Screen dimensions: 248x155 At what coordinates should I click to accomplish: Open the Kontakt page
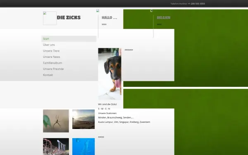point(48,75)
